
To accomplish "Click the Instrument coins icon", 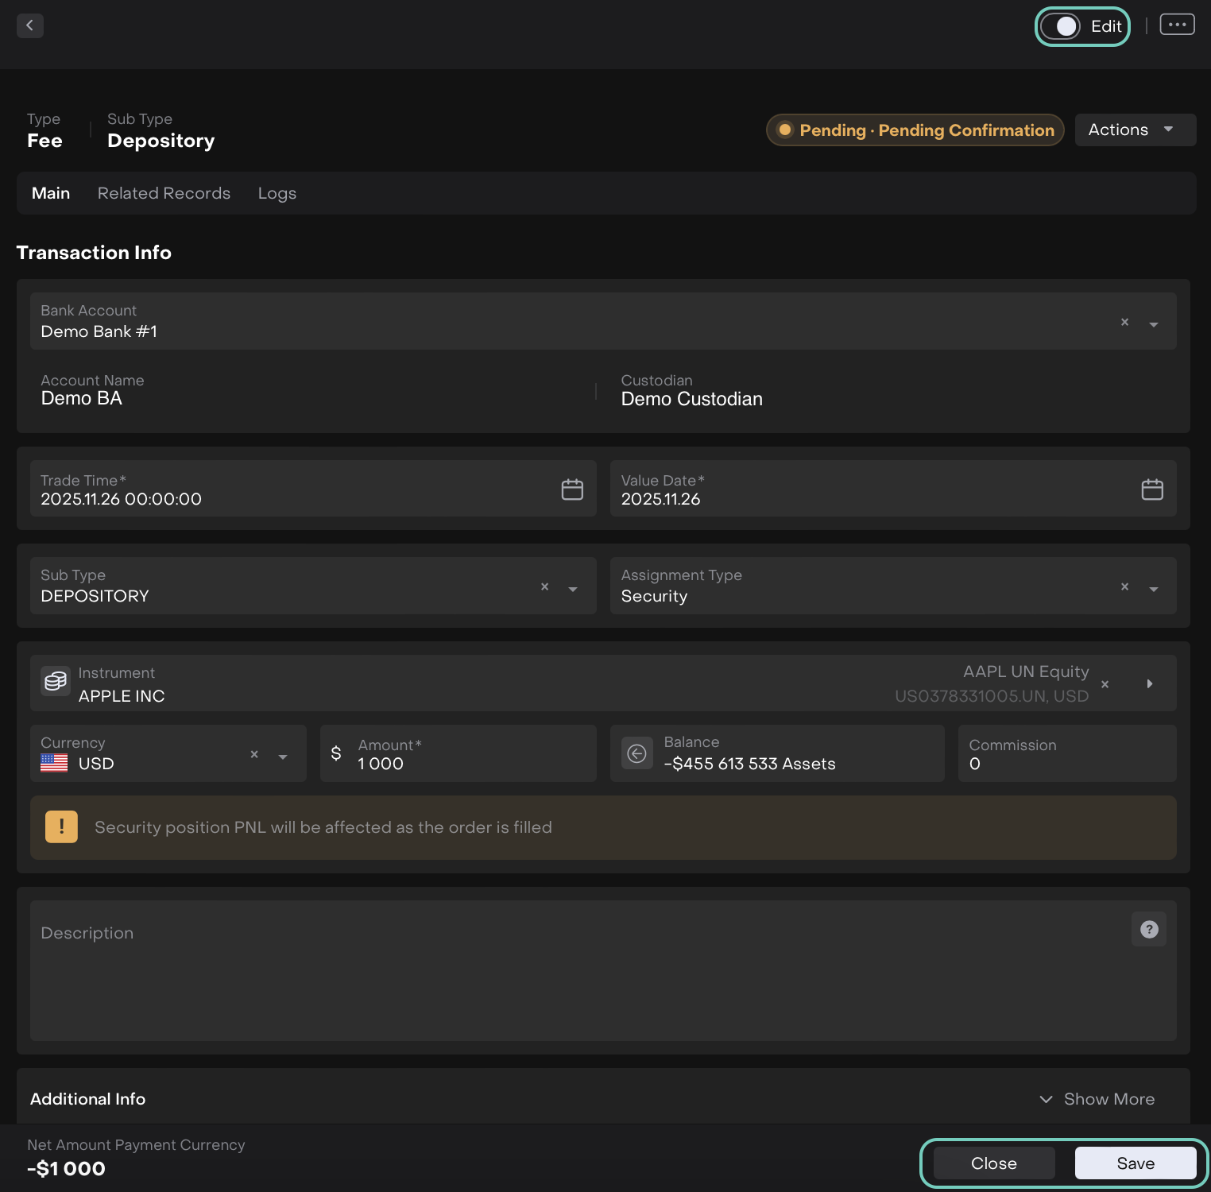I will pyautogui.click(x=56, y=682).
